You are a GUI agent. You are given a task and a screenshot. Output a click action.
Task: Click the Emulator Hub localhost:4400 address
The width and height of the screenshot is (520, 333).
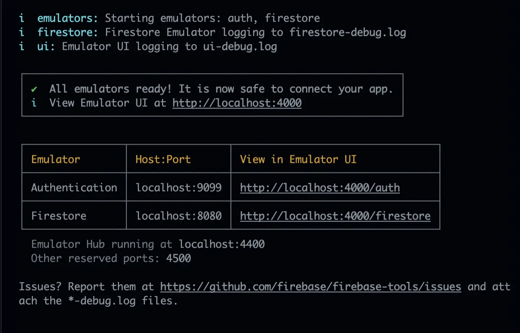(x=222, y=244)
